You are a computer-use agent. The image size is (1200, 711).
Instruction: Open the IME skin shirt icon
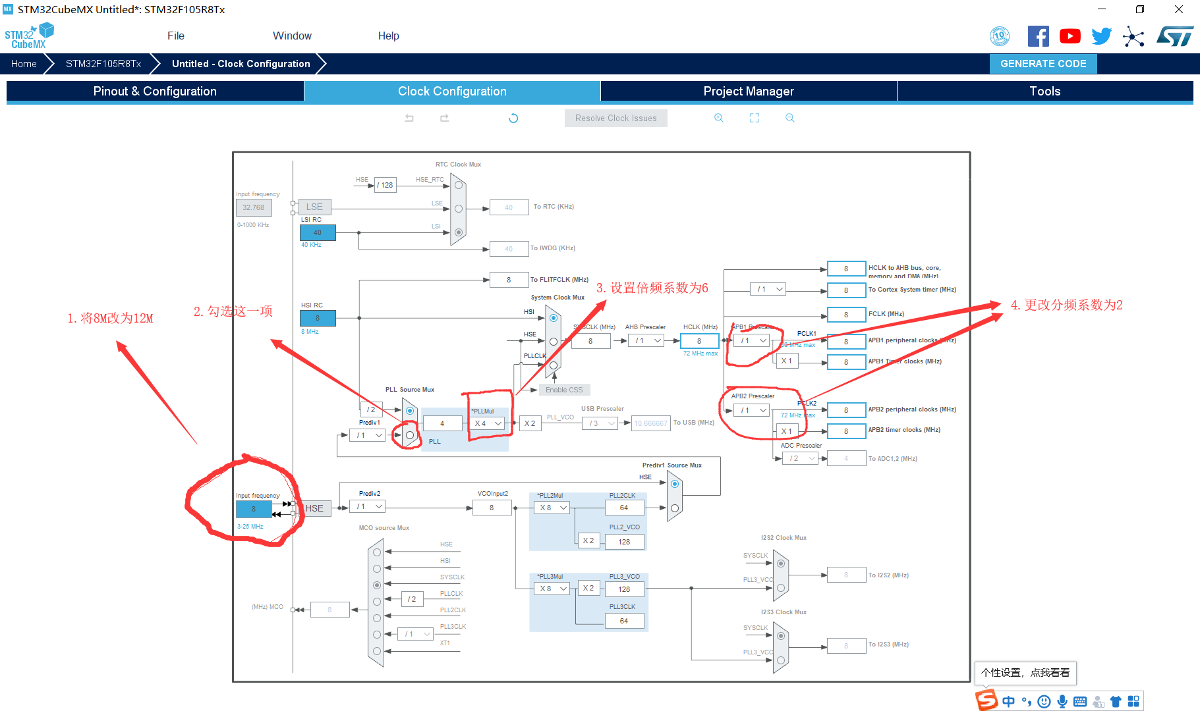tap(1116, 702)
